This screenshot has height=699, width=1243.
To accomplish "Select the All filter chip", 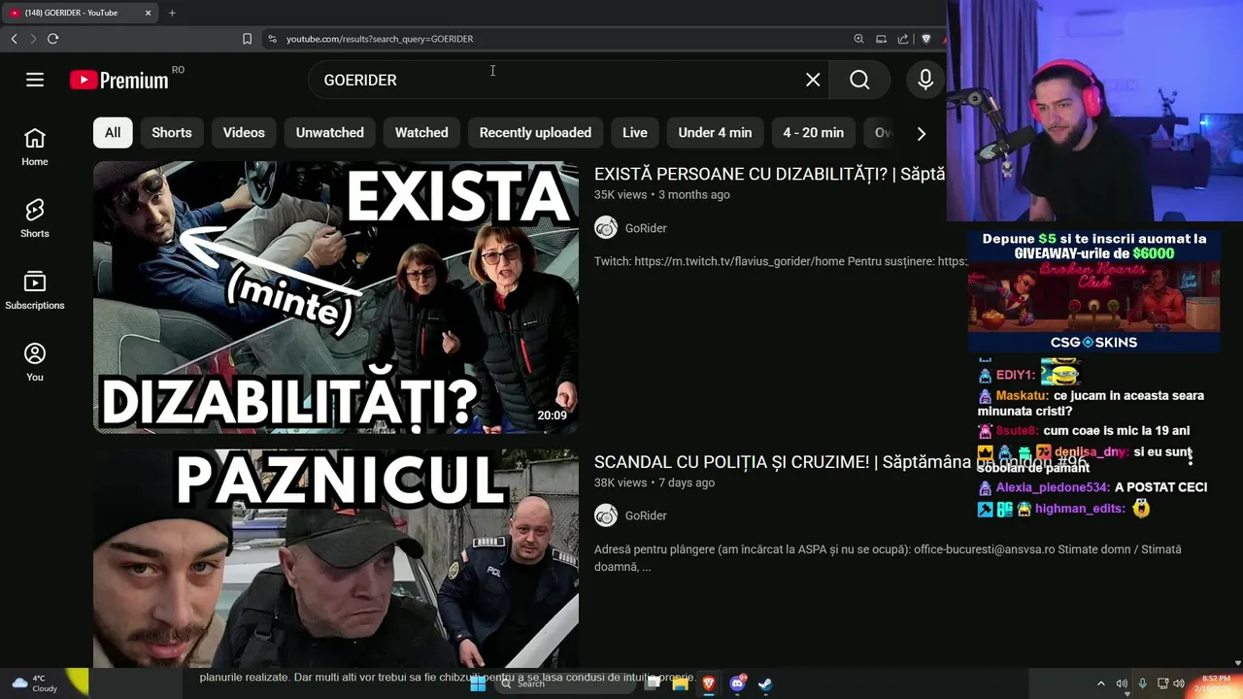I will point(113,132).
